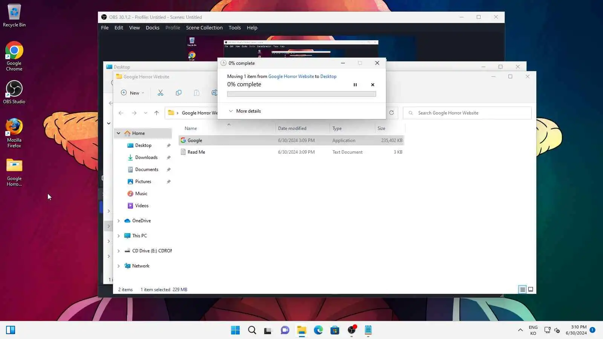603x339 pixels.
Task: Open Recycle Bin desktop icon
Action: tap(14, 15)
